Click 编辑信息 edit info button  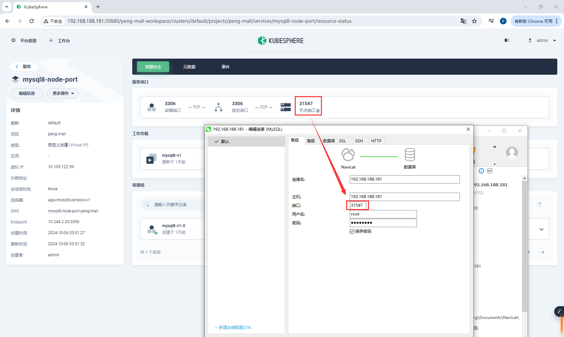point(27,93)
